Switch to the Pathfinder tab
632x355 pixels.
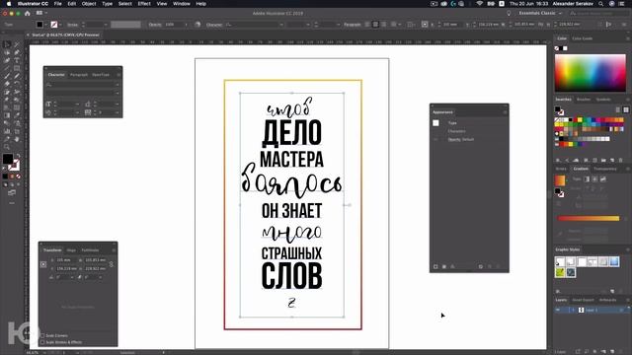point(90,250)
